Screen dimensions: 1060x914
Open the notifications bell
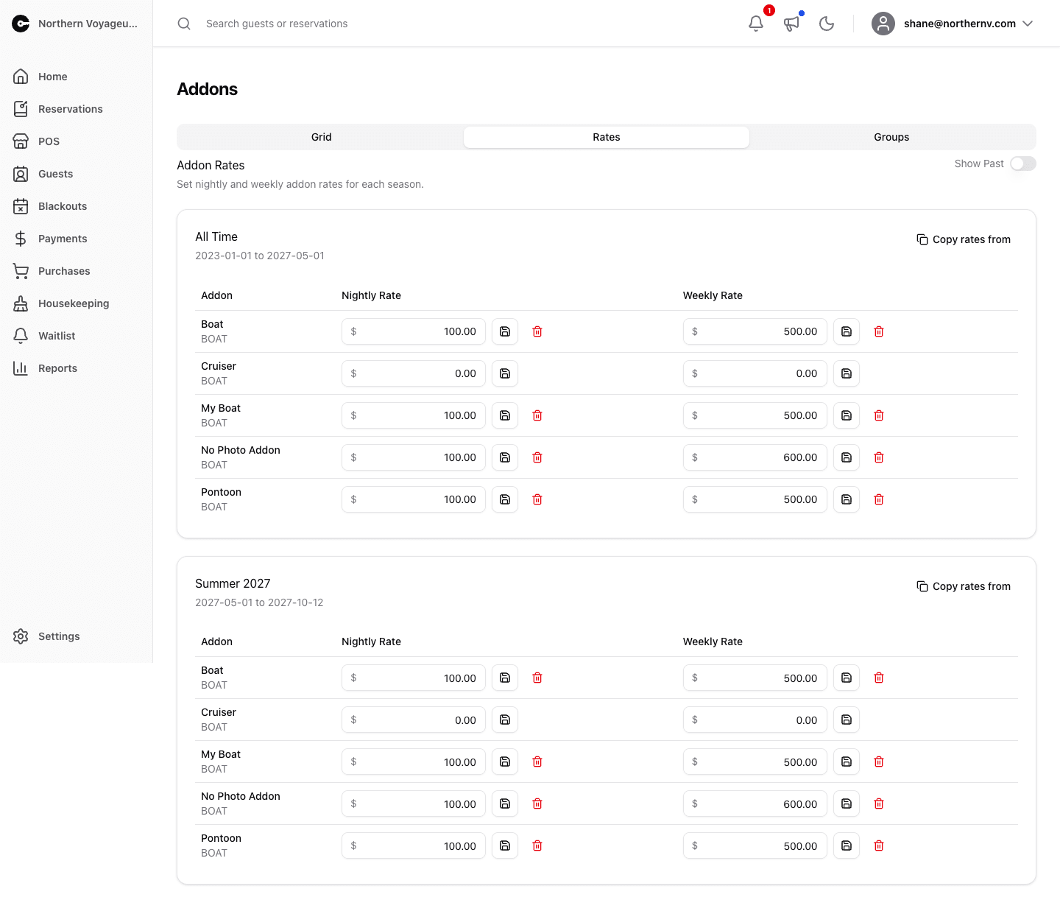(x=756, y=24)
